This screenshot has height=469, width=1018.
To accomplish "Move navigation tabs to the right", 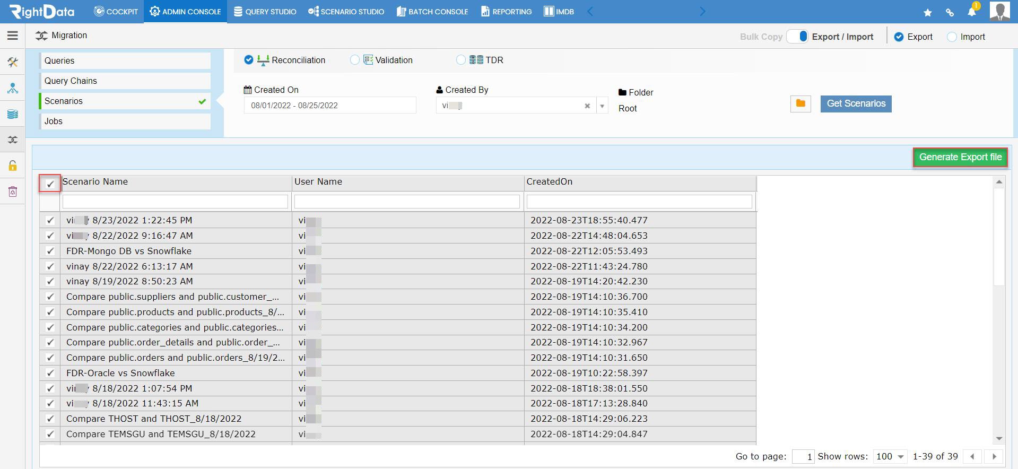I will pos(702,11).
